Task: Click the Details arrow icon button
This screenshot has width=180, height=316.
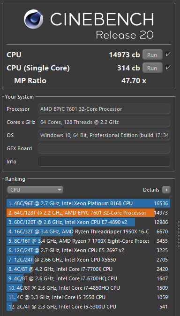Action: coord(166,190)
